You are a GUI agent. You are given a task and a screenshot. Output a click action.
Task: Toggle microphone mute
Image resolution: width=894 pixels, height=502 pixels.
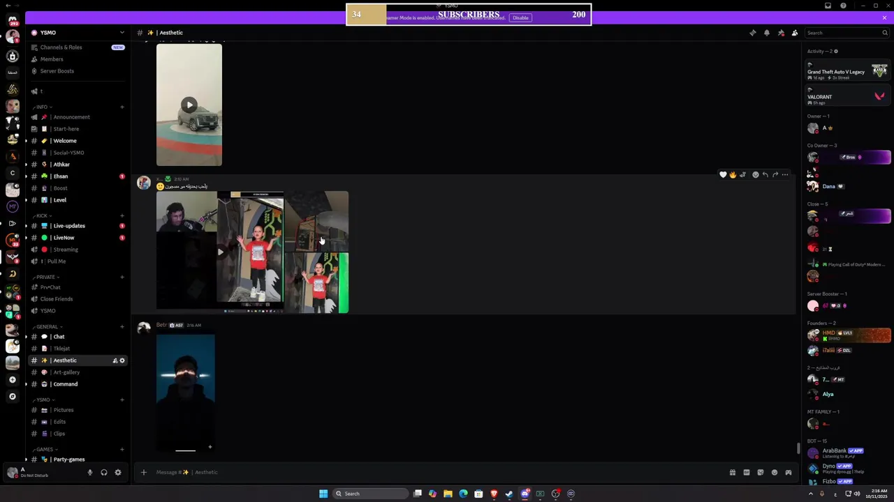click(89, 473)
